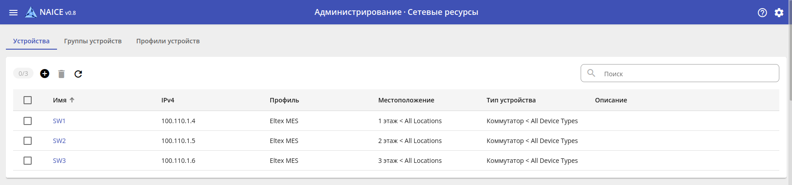Screen dimensions: 792x185
Task: Click the search magnifier icon
Action: click(x=591, y=73)
